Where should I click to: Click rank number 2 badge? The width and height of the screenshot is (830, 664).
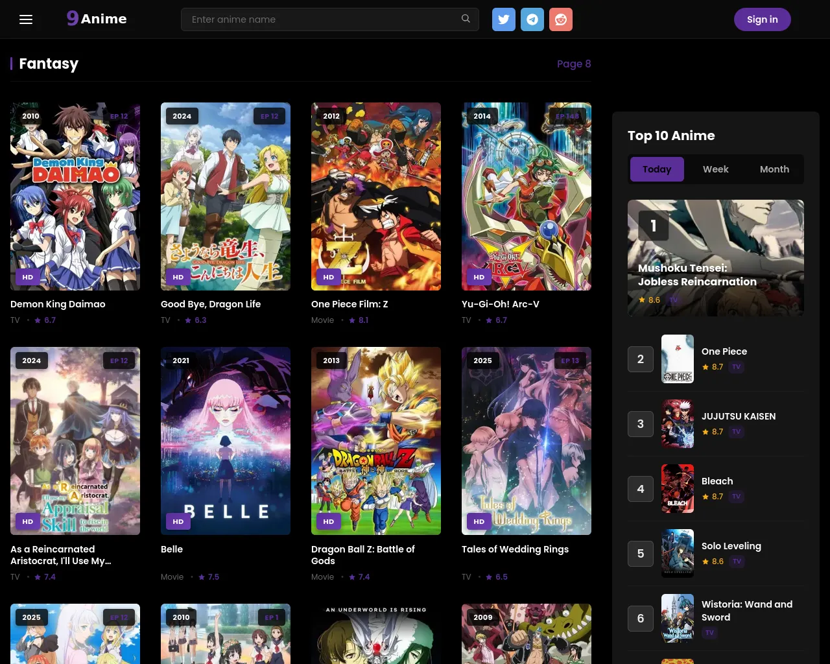[x=641, y=359]
